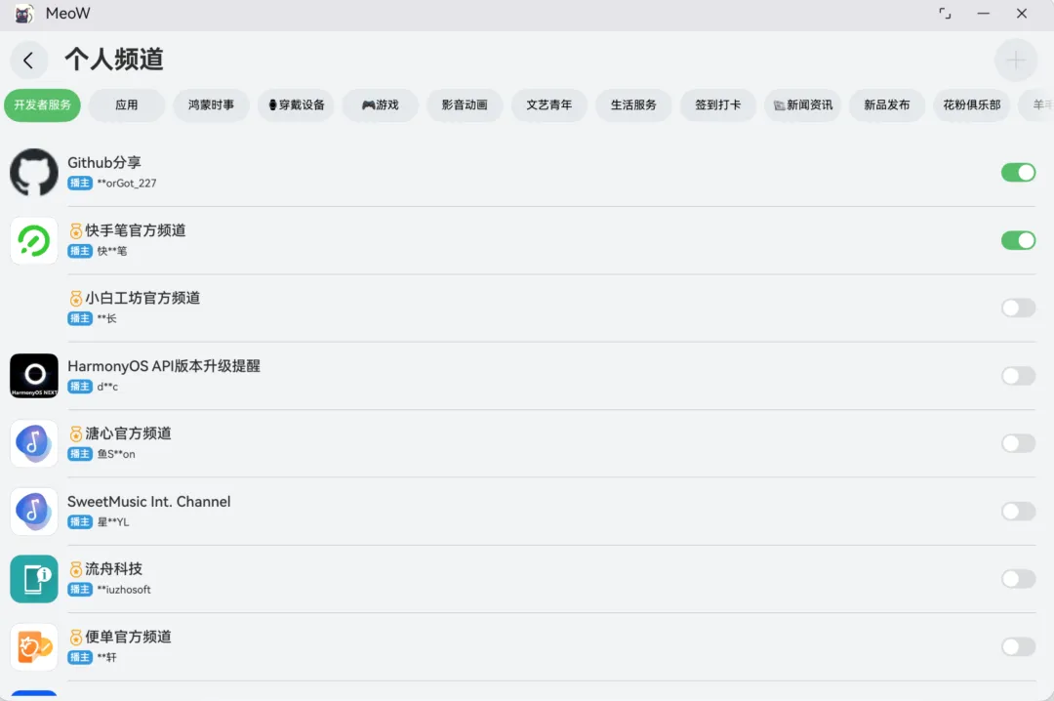This screenshot has height=701, width=1054.
Task: Switch to the 游戏 tab
Action: 381,104
